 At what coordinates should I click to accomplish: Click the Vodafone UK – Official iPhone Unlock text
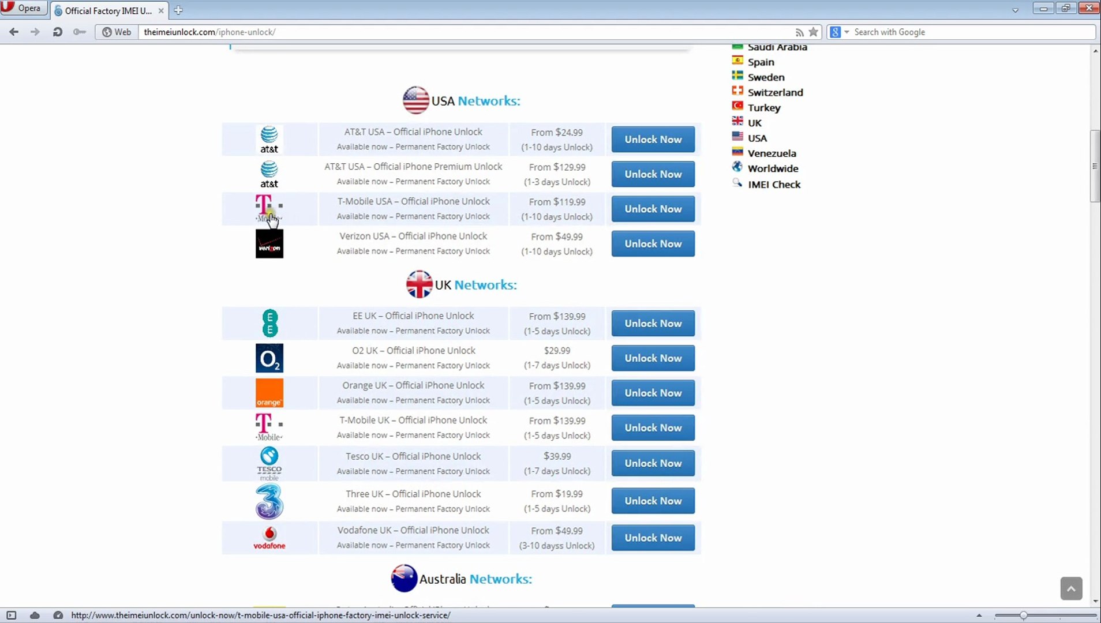pos(413,530)
